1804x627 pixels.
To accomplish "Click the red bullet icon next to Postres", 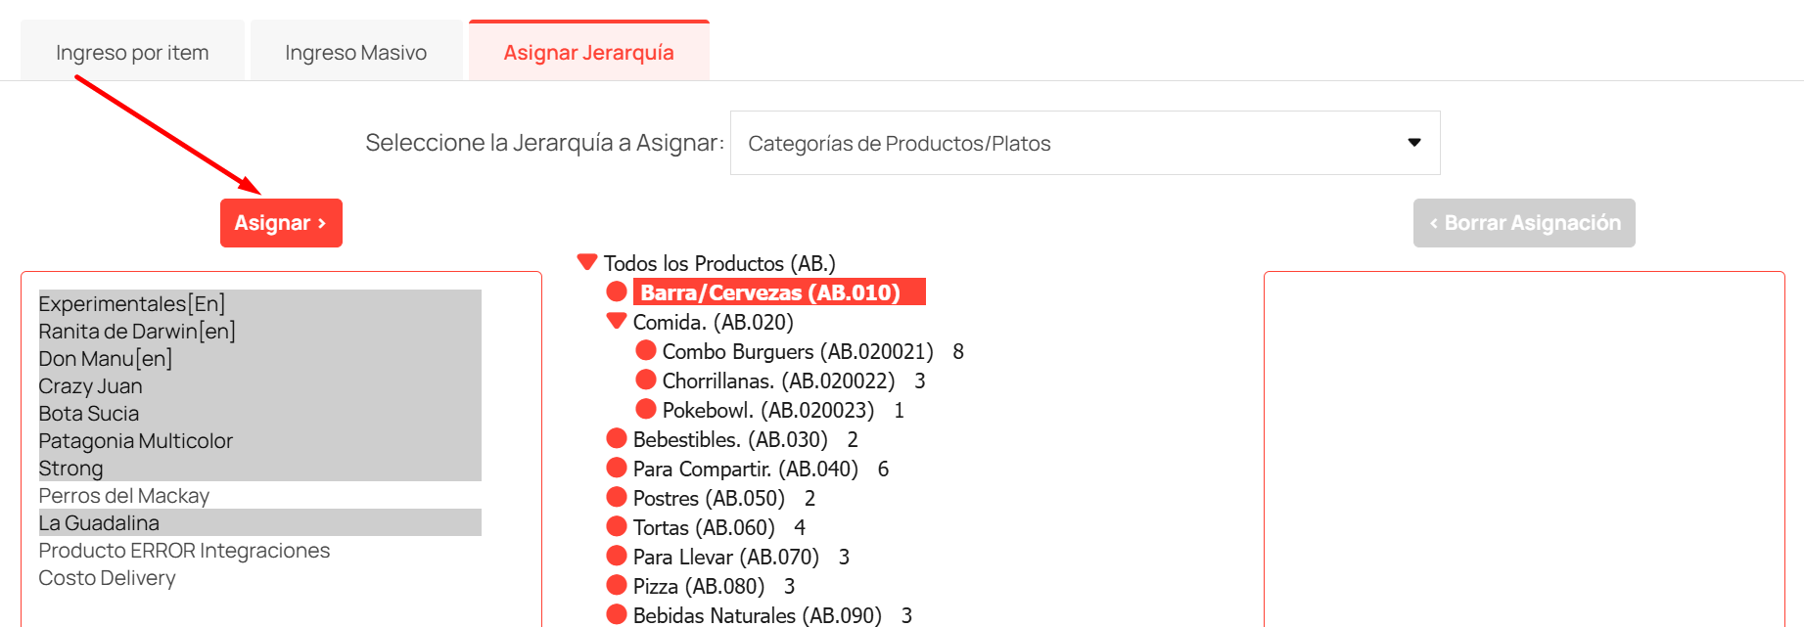I will 617,497.
